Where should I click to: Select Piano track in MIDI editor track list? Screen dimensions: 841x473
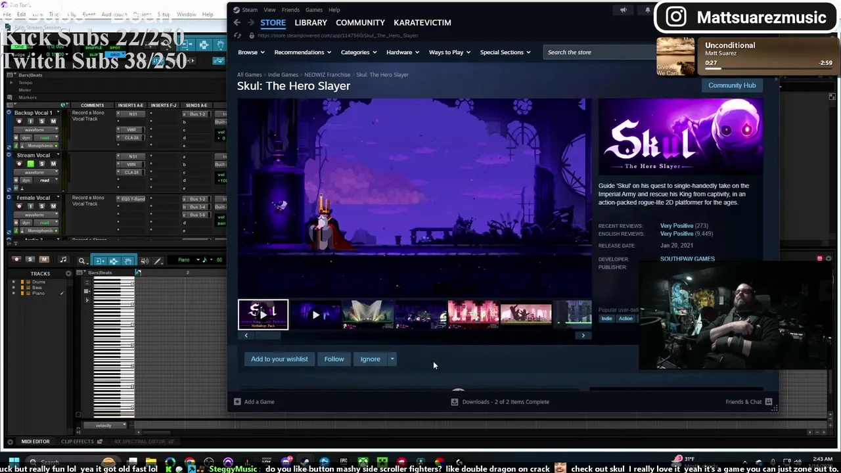[38, 293]
